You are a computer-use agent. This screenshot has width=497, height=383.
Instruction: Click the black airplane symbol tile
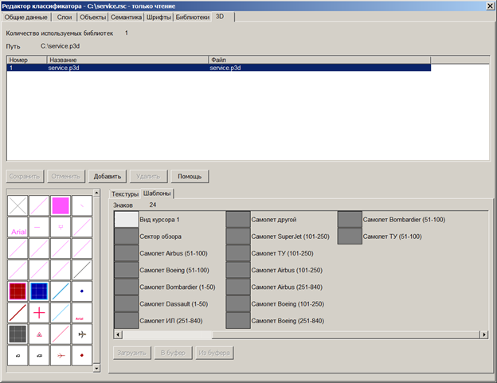[82, 334]
